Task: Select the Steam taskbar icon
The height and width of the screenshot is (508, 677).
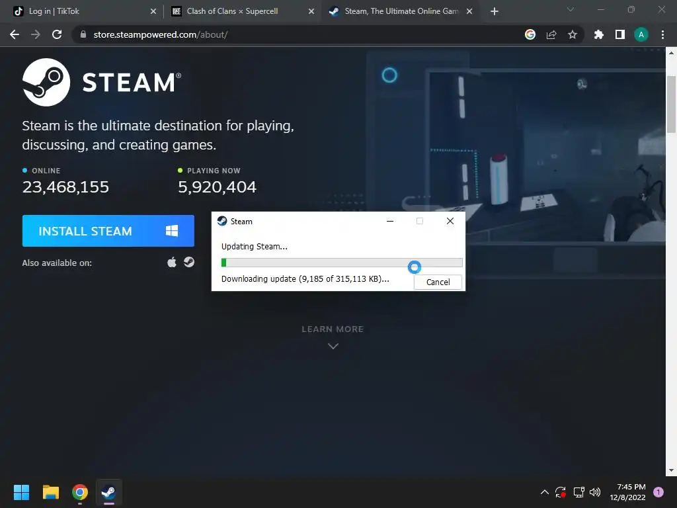Action: [108, 492]
